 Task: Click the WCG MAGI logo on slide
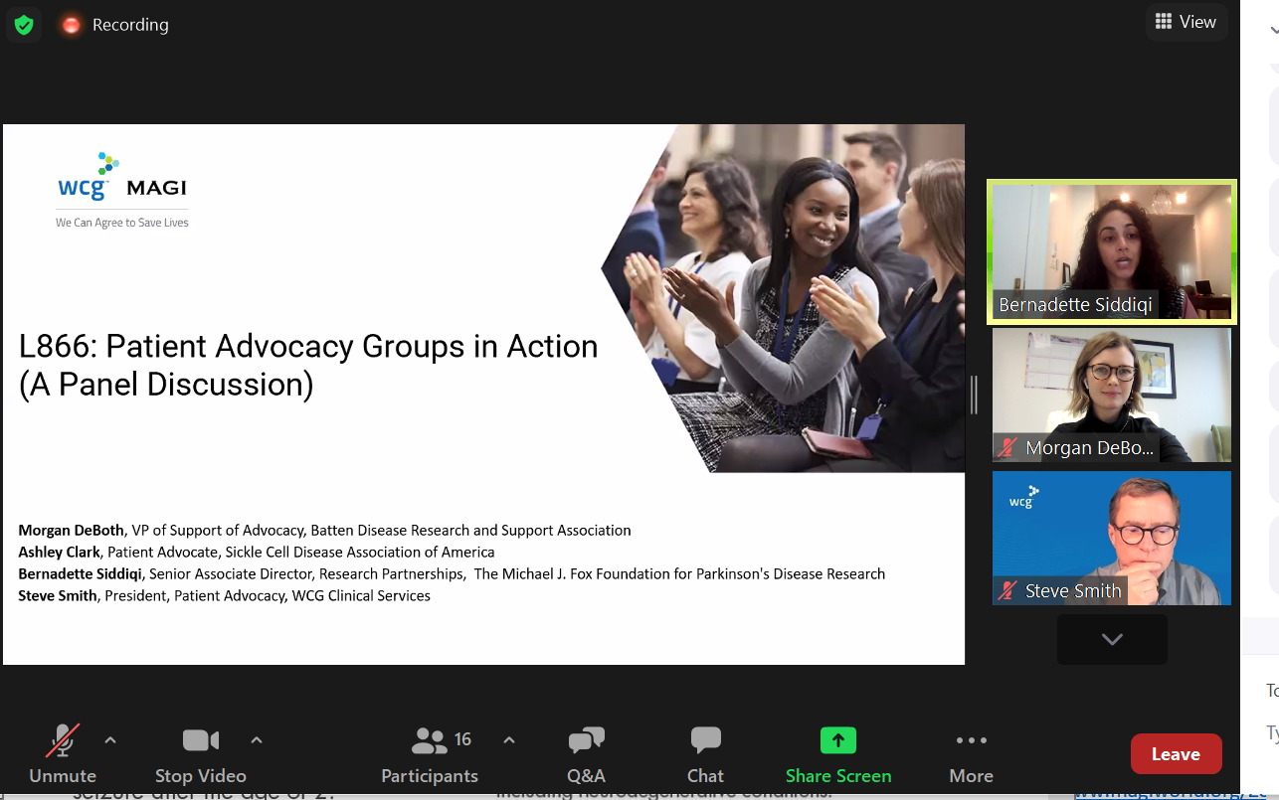(x=122, y=177)
